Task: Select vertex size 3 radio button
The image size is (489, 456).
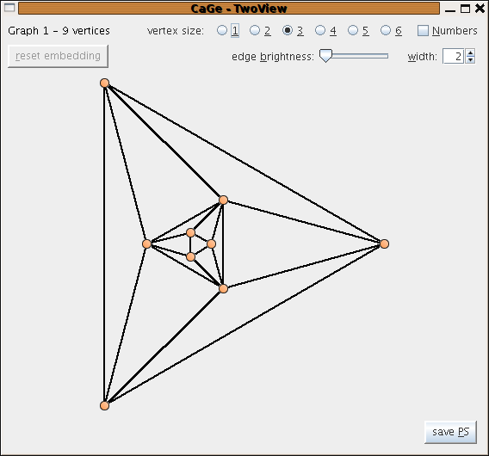Action: pyautogui.click(x=288, y=31)
